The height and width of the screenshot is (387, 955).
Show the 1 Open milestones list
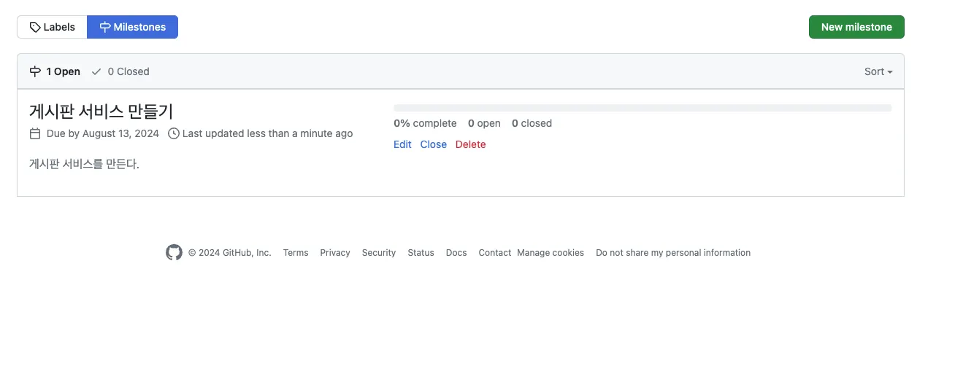62,71
